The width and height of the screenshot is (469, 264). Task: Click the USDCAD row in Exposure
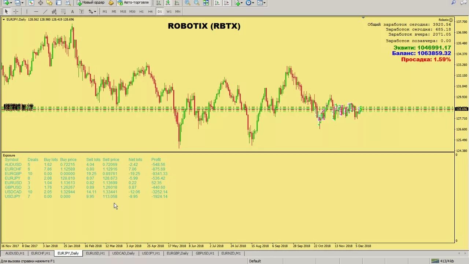(x=86, y=192)
